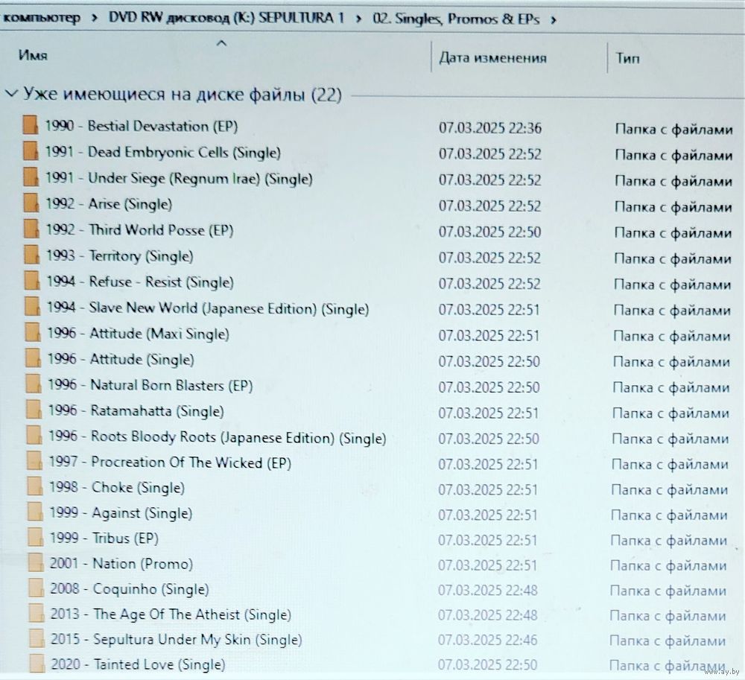Sort by the 'Тип' column header
Screen dimensions: 745x680
[627, 58]
